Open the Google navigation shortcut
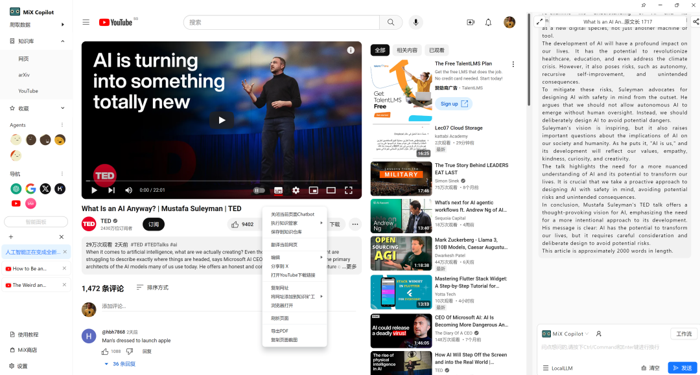The width and height of the screenshot is (700, 375). tap(31, 188)
